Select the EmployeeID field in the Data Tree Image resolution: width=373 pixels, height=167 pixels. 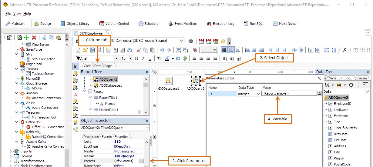pyautogui.click(x=342, y=104)
